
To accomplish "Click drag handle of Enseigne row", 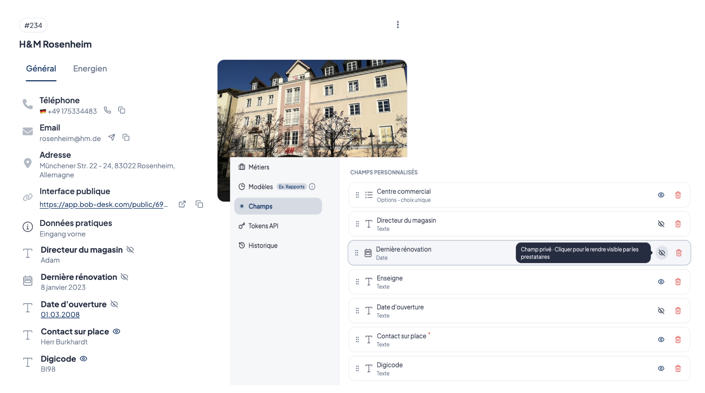I will [357, 282].
